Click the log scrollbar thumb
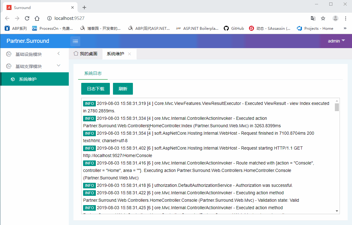 (337, 107)
